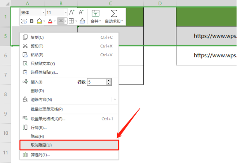Click the increase font size icon
Screen dimensions: 237x163
point(72,12)
